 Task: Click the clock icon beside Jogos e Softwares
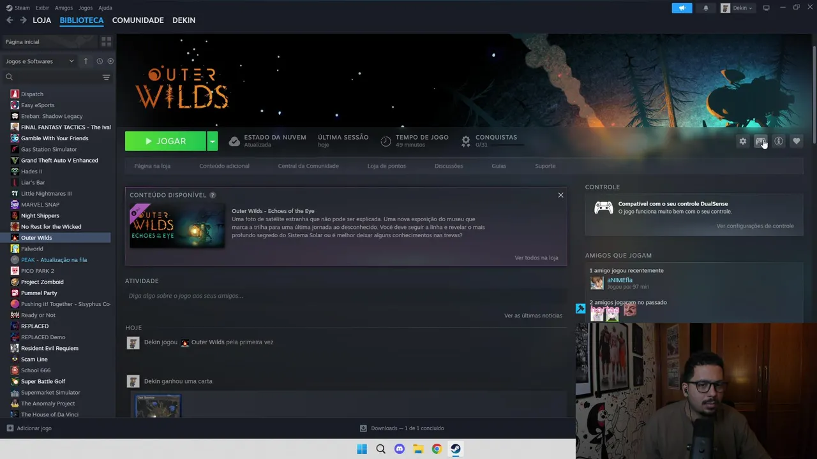[100, 61]
